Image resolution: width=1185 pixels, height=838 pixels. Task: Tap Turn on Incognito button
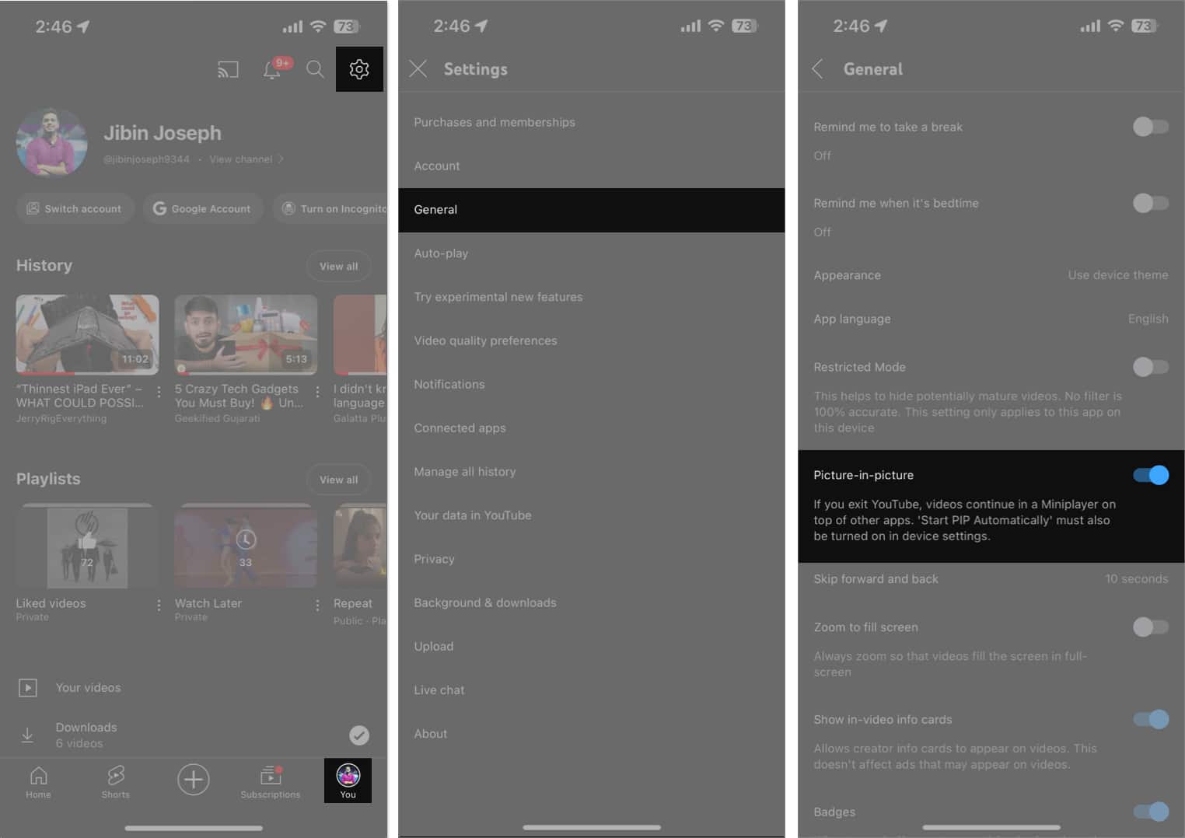point(330,208)
